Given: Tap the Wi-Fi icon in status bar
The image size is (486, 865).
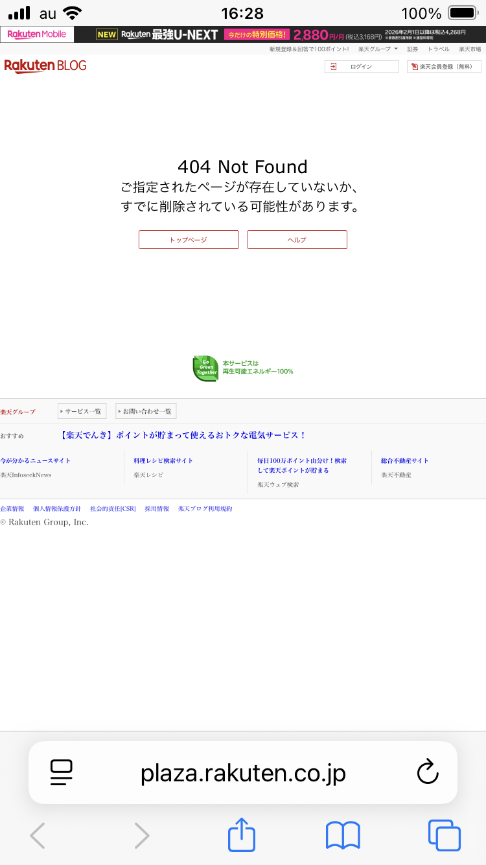Looking at the screenshot, I should [73, 13].
